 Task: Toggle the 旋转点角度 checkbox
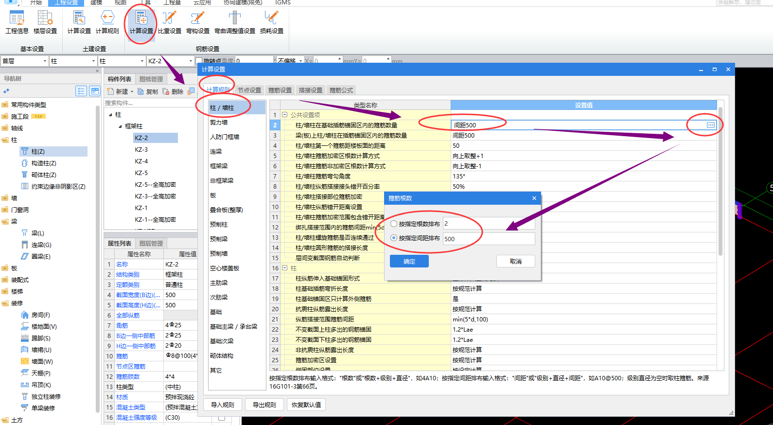(x=199, y=61)
